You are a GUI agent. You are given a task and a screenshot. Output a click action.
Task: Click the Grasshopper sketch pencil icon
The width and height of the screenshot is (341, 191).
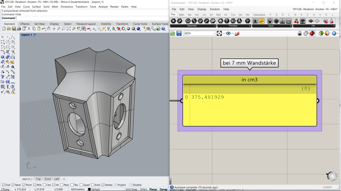(x=237, y=33)
